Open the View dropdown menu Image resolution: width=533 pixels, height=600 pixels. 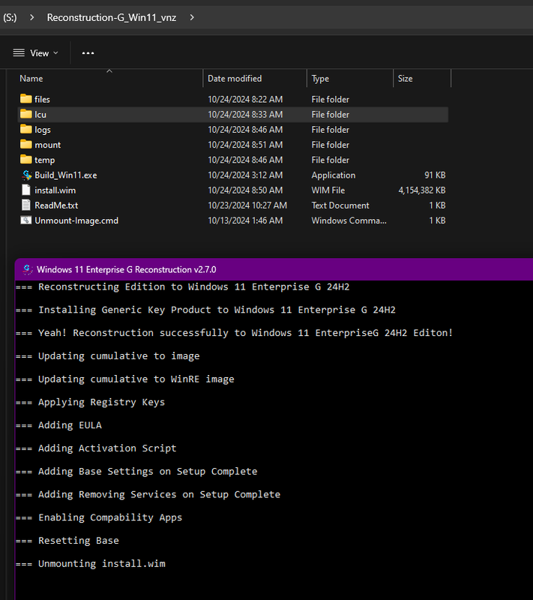tap(36, 52)
